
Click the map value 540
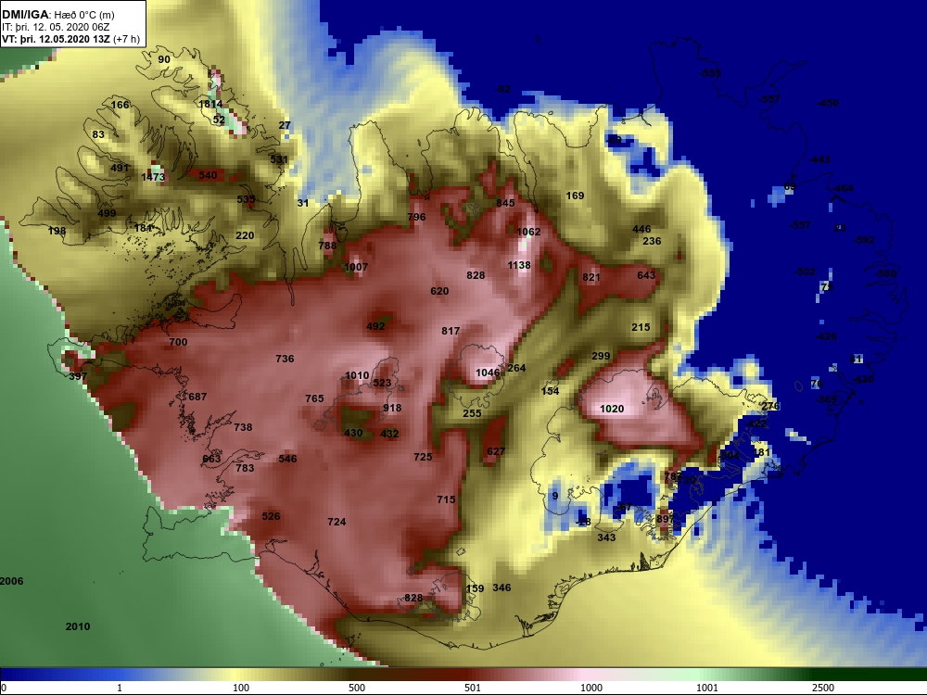pyautogui.click(x=208, y=175)
